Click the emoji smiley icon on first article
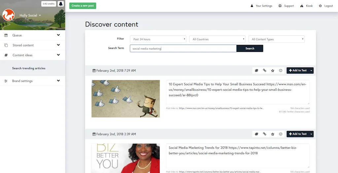This screenshot has height=173, width=338. pos(281,70)
